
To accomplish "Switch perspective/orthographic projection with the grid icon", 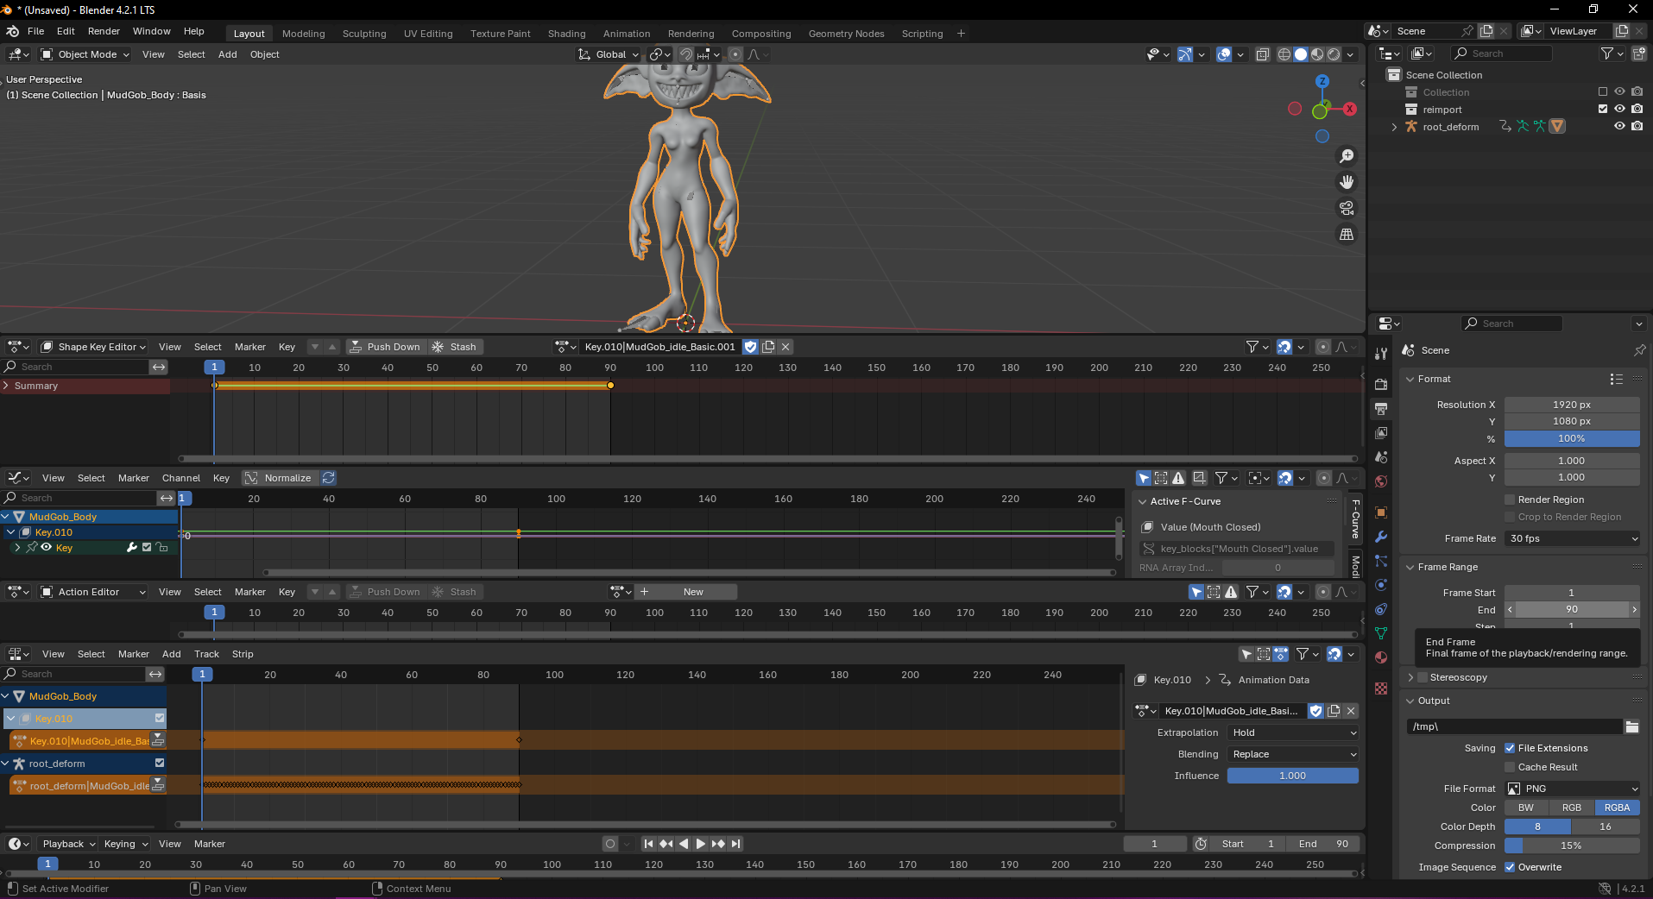I will (x=1347, y=235).
